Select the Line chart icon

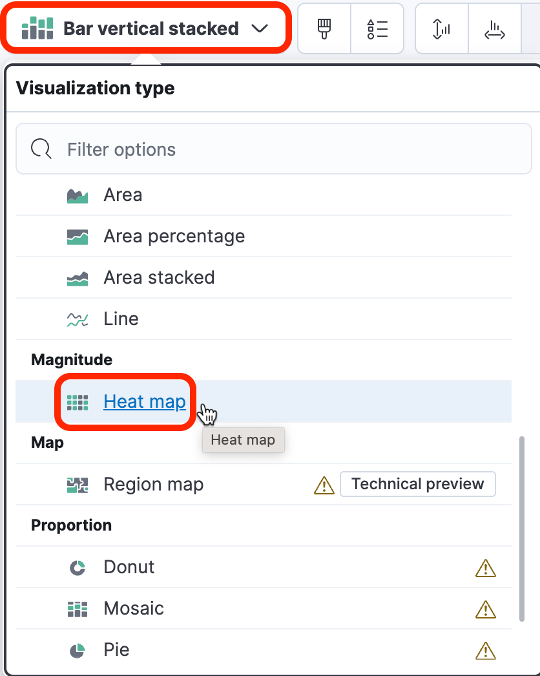tap(78, 319)
